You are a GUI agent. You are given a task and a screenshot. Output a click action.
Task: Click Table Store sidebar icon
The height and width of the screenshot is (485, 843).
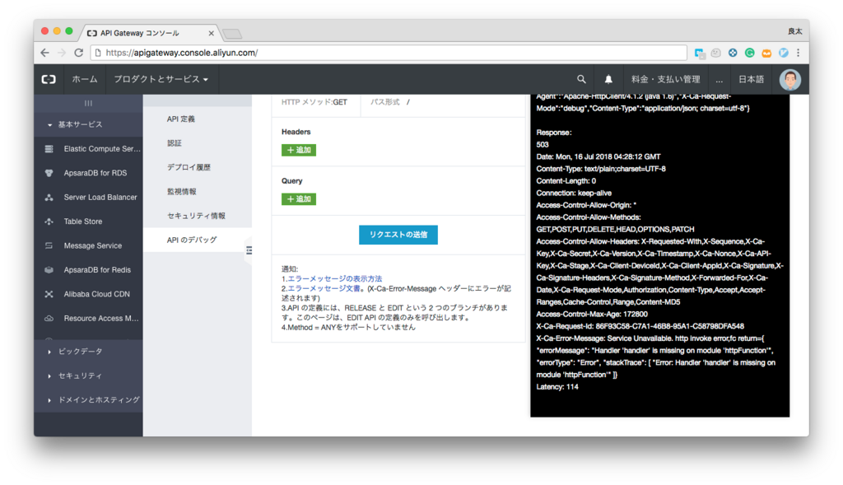pos(49,222)
